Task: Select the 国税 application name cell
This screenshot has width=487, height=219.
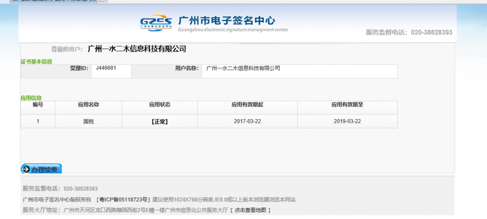Action: click(88, 121)
